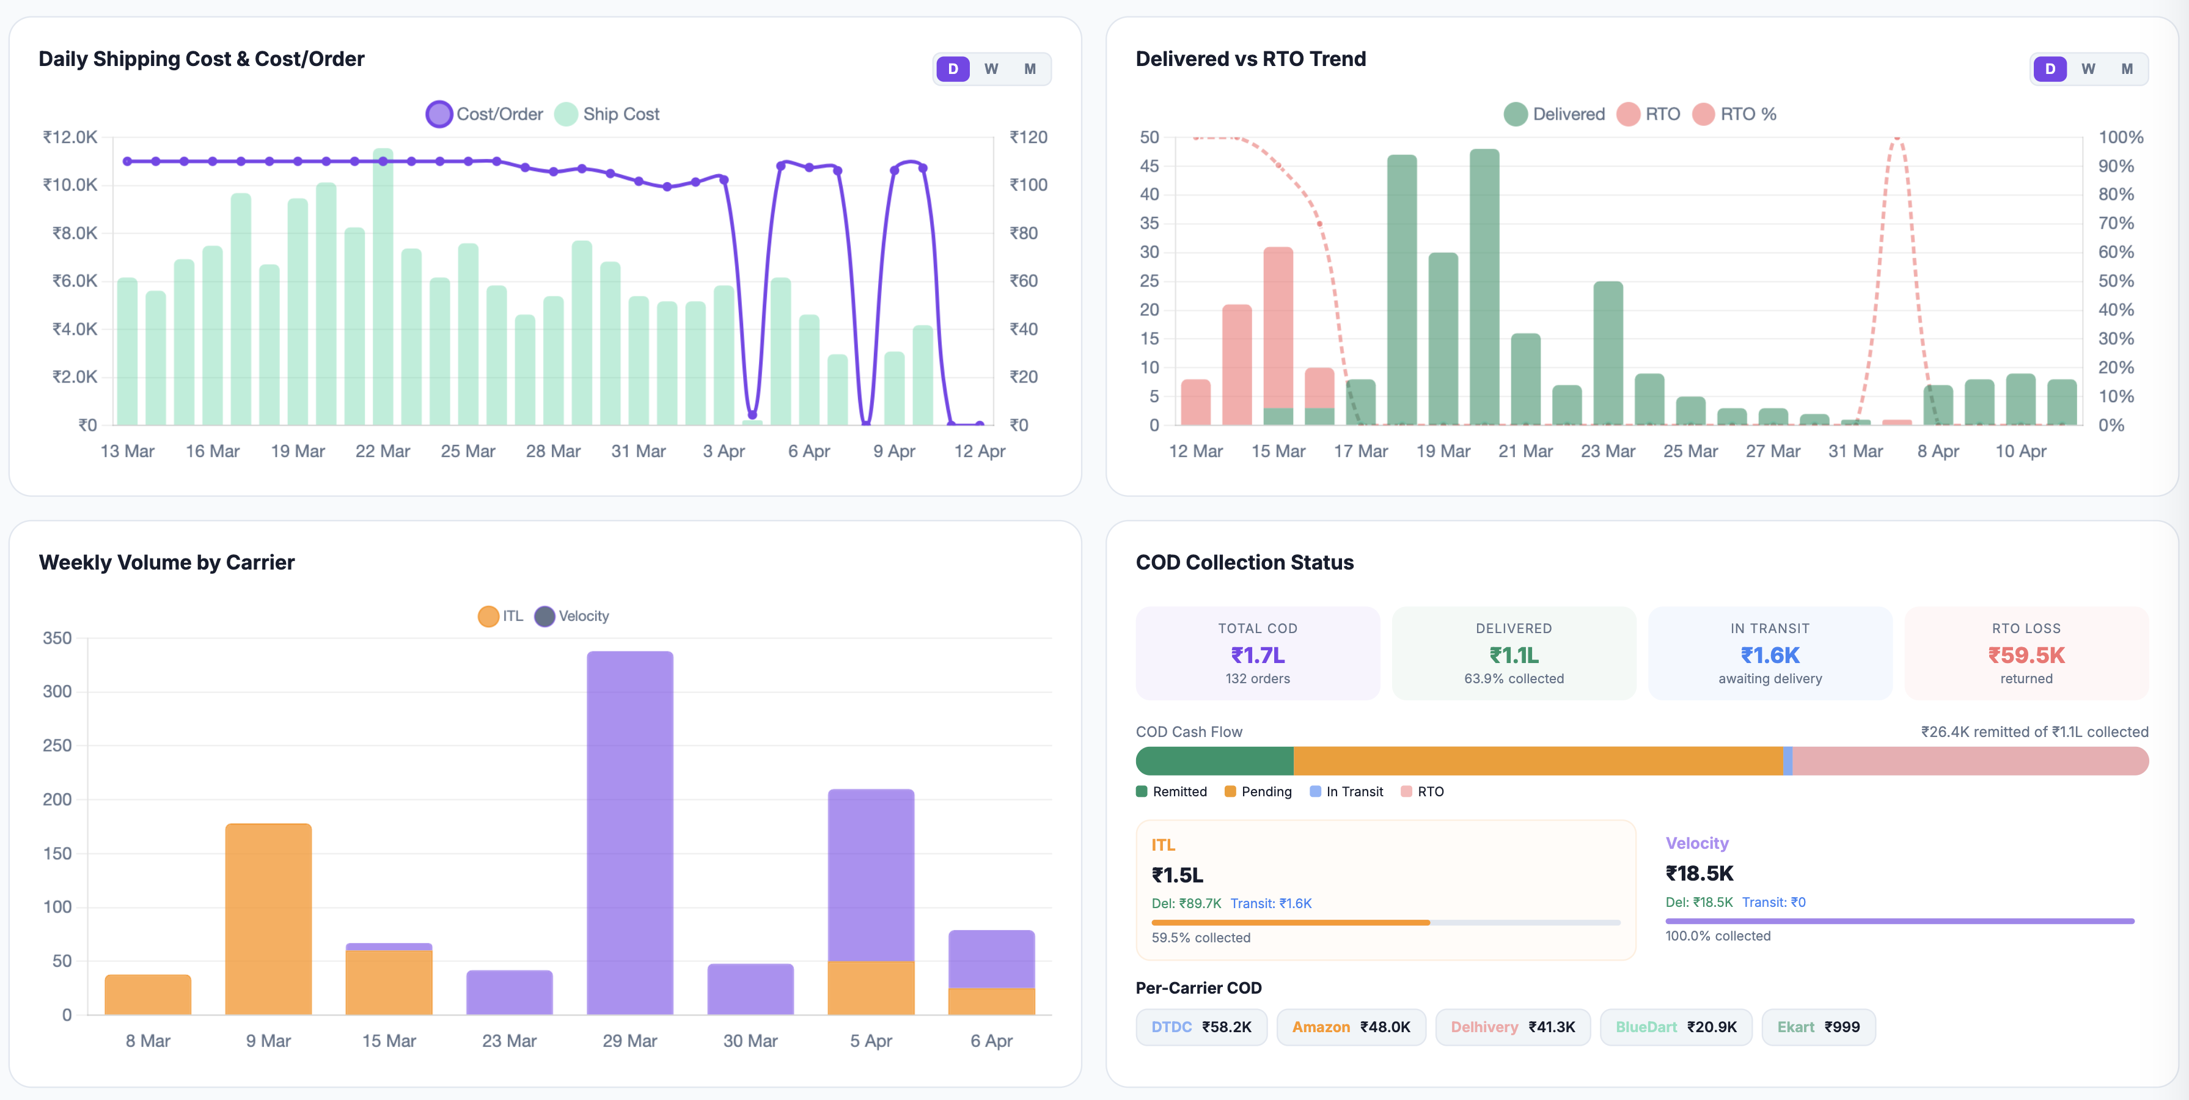Click the Delhivery ₹41.3K carrier chip
2189x1100 pixels.
click(1513, 1027)
